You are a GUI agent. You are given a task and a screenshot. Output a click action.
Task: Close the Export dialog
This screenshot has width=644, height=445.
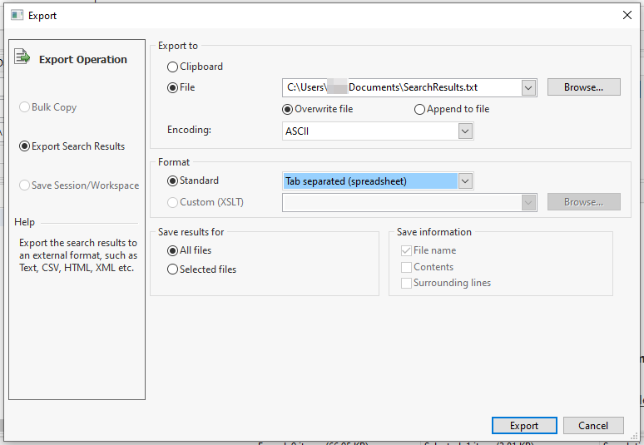[627, 15]
